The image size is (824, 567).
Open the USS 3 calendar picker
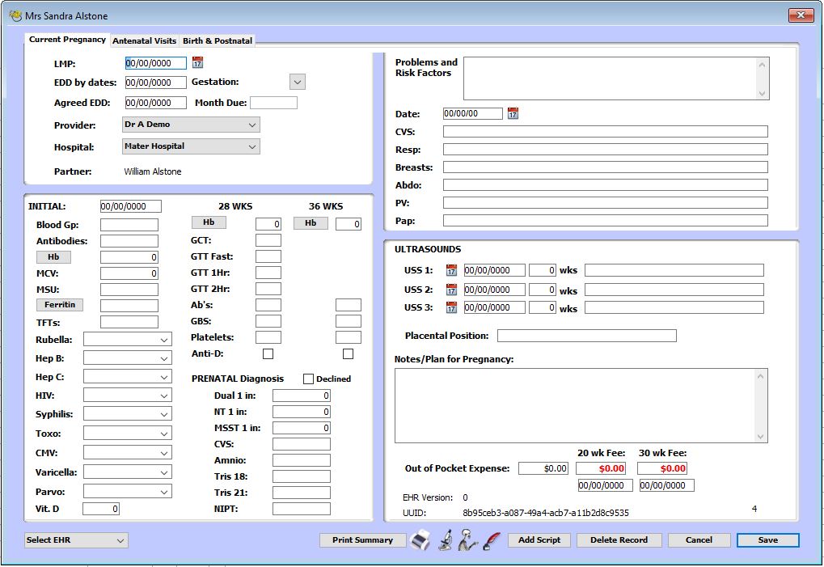click(452, 307)
